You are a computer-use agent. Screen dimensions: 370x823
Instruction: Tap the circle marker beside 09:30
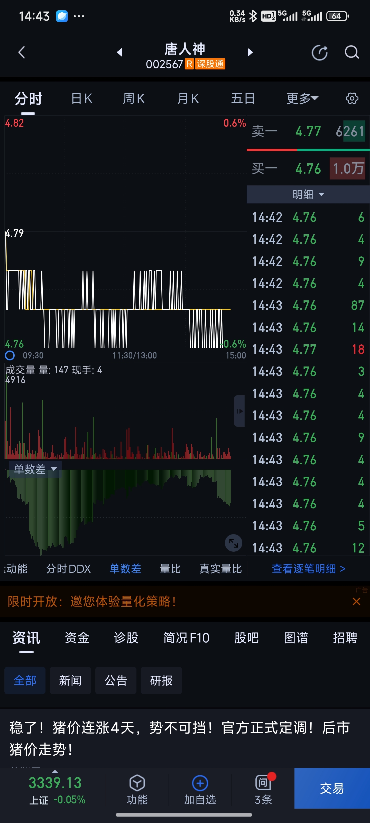click(10, 355)
